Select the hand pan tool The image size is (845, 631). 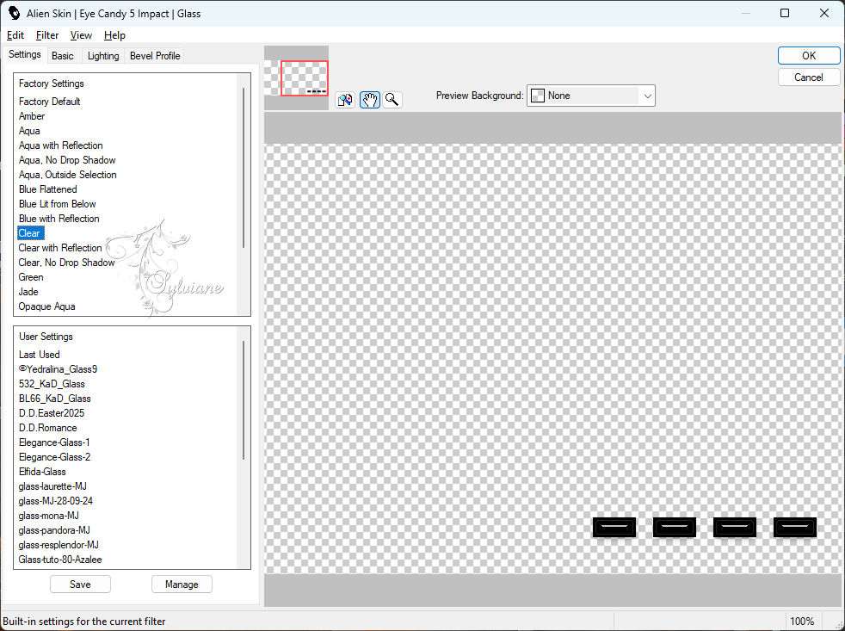tap(370, 100)
